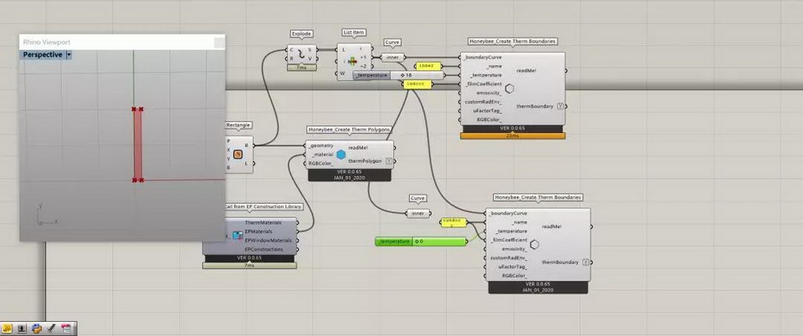Open the Perspective viewport dropdown arrow
Screen dimensions: 803x336
(x=69, y=55)
